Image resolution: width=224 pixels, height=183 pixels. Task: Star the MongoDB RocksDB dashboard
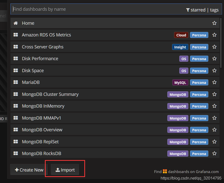[214, 154]
